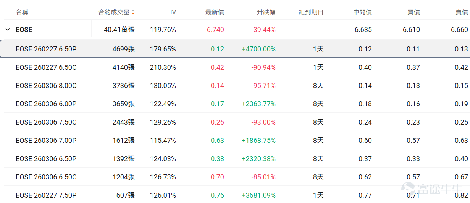Click the 40.41萬張 total volume cell
Viewport: 470px width, 203px height.
pyautogui.click(x=119, y=30)
